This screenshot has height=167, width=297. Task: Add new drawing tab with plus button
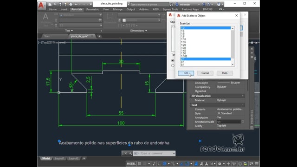click(x=99, y=36)
